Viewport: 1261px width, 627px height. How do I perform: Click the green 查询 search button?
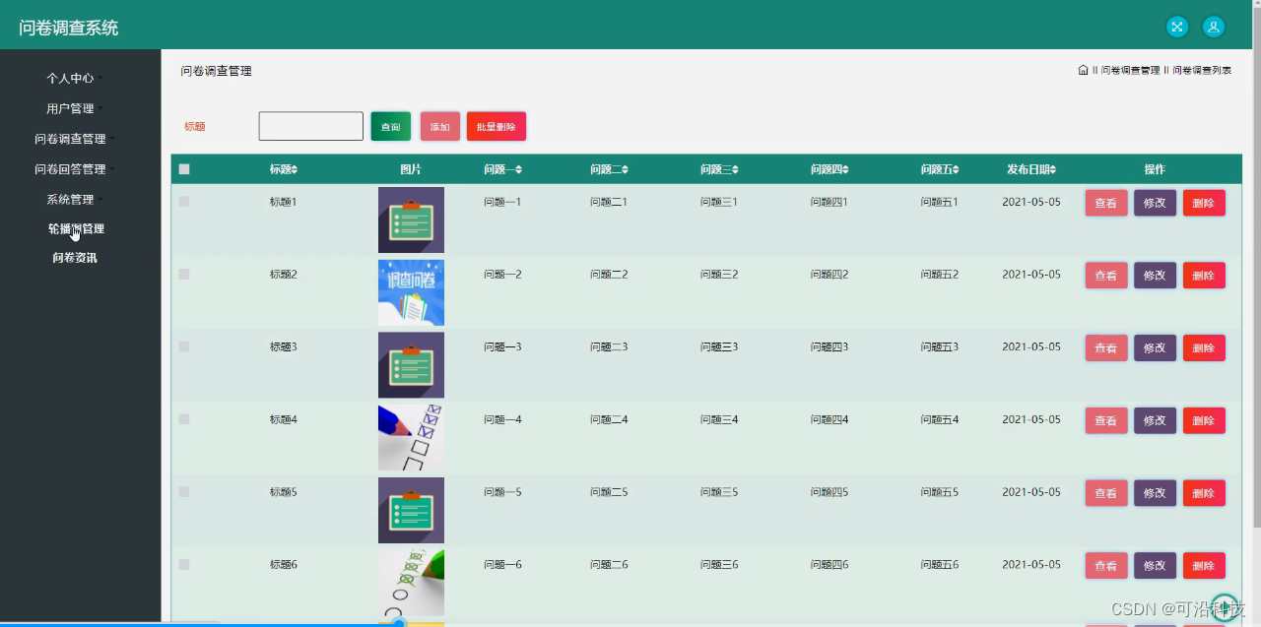pyautogui.click(x=390, y=126)
